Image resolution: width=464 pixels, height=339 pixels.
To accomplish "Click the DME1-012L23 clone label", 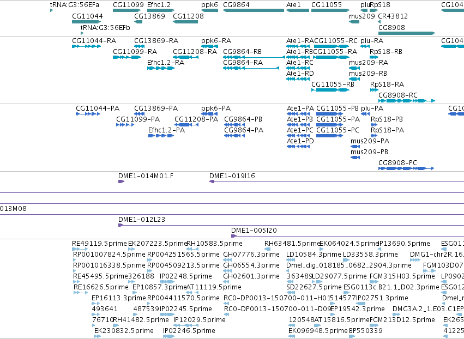I will (x=142, y=220).
